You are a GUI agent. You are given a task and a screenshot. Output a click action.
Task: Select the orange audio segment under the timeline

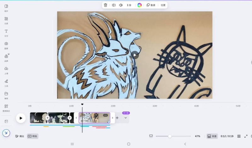point(46,127)
